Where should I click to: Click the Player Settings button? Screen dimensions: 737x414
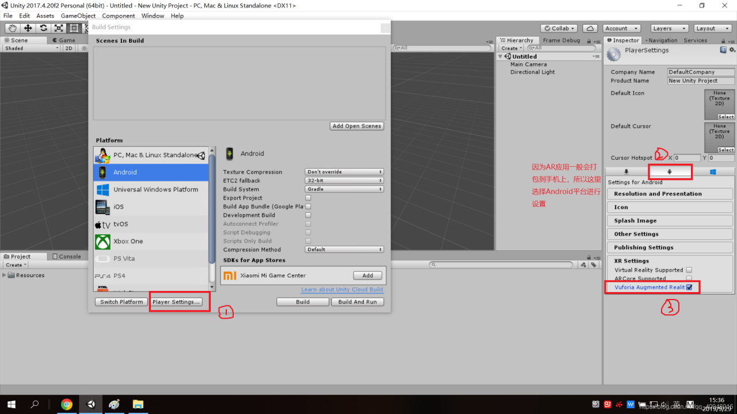[x=176, y=302]
